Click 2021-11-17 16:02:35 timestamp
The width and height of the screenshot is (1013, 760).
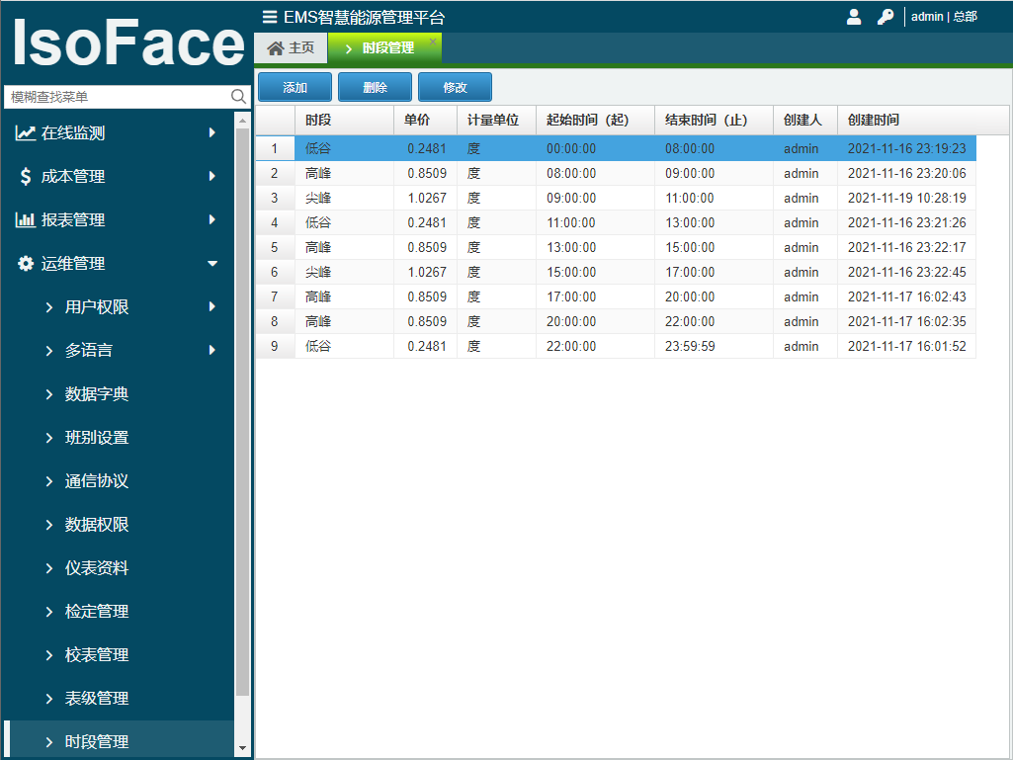click(906, 321)
